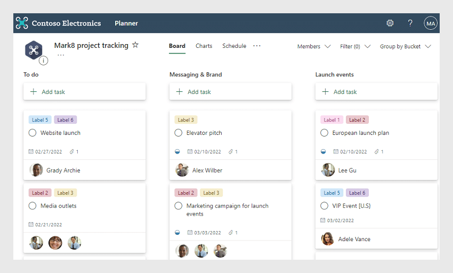453x273 pixels.
Task: Add task in Messaging & Brand bucket
Action: coord(230,91)
